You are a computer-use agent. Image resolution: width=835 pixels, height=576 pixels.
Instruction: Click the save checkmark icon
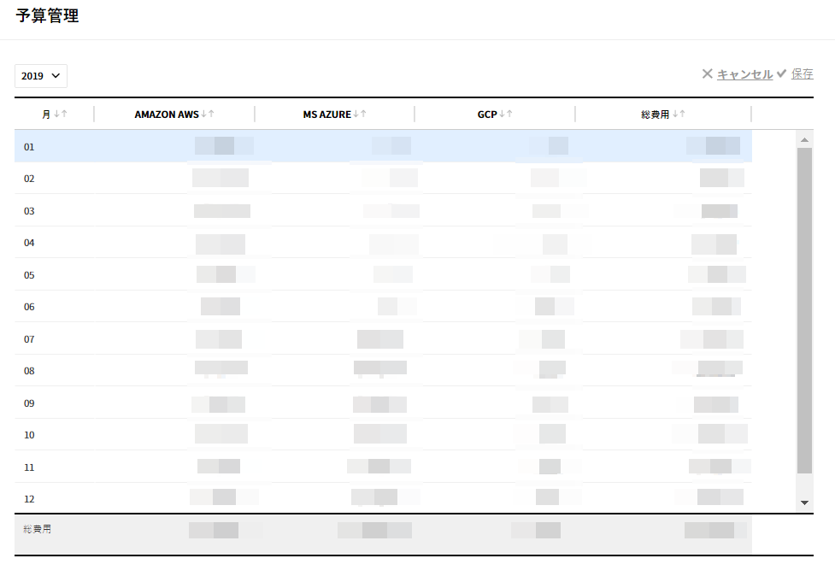click(x=781, y=74)
